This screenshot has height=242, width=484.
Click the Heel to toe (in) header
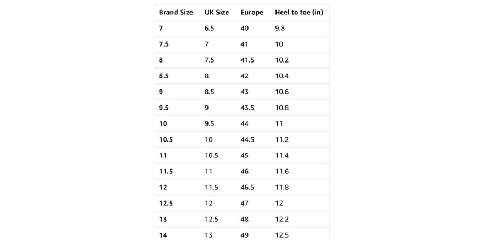pyautogui.click(x=299, y=12)
